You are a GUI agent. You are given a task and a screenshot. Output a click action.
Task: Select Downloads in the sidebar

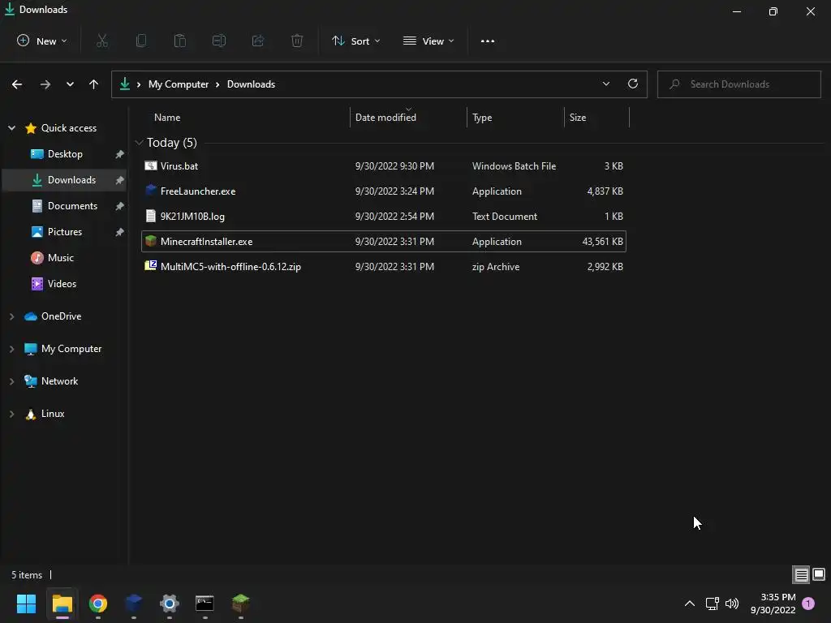65,180
